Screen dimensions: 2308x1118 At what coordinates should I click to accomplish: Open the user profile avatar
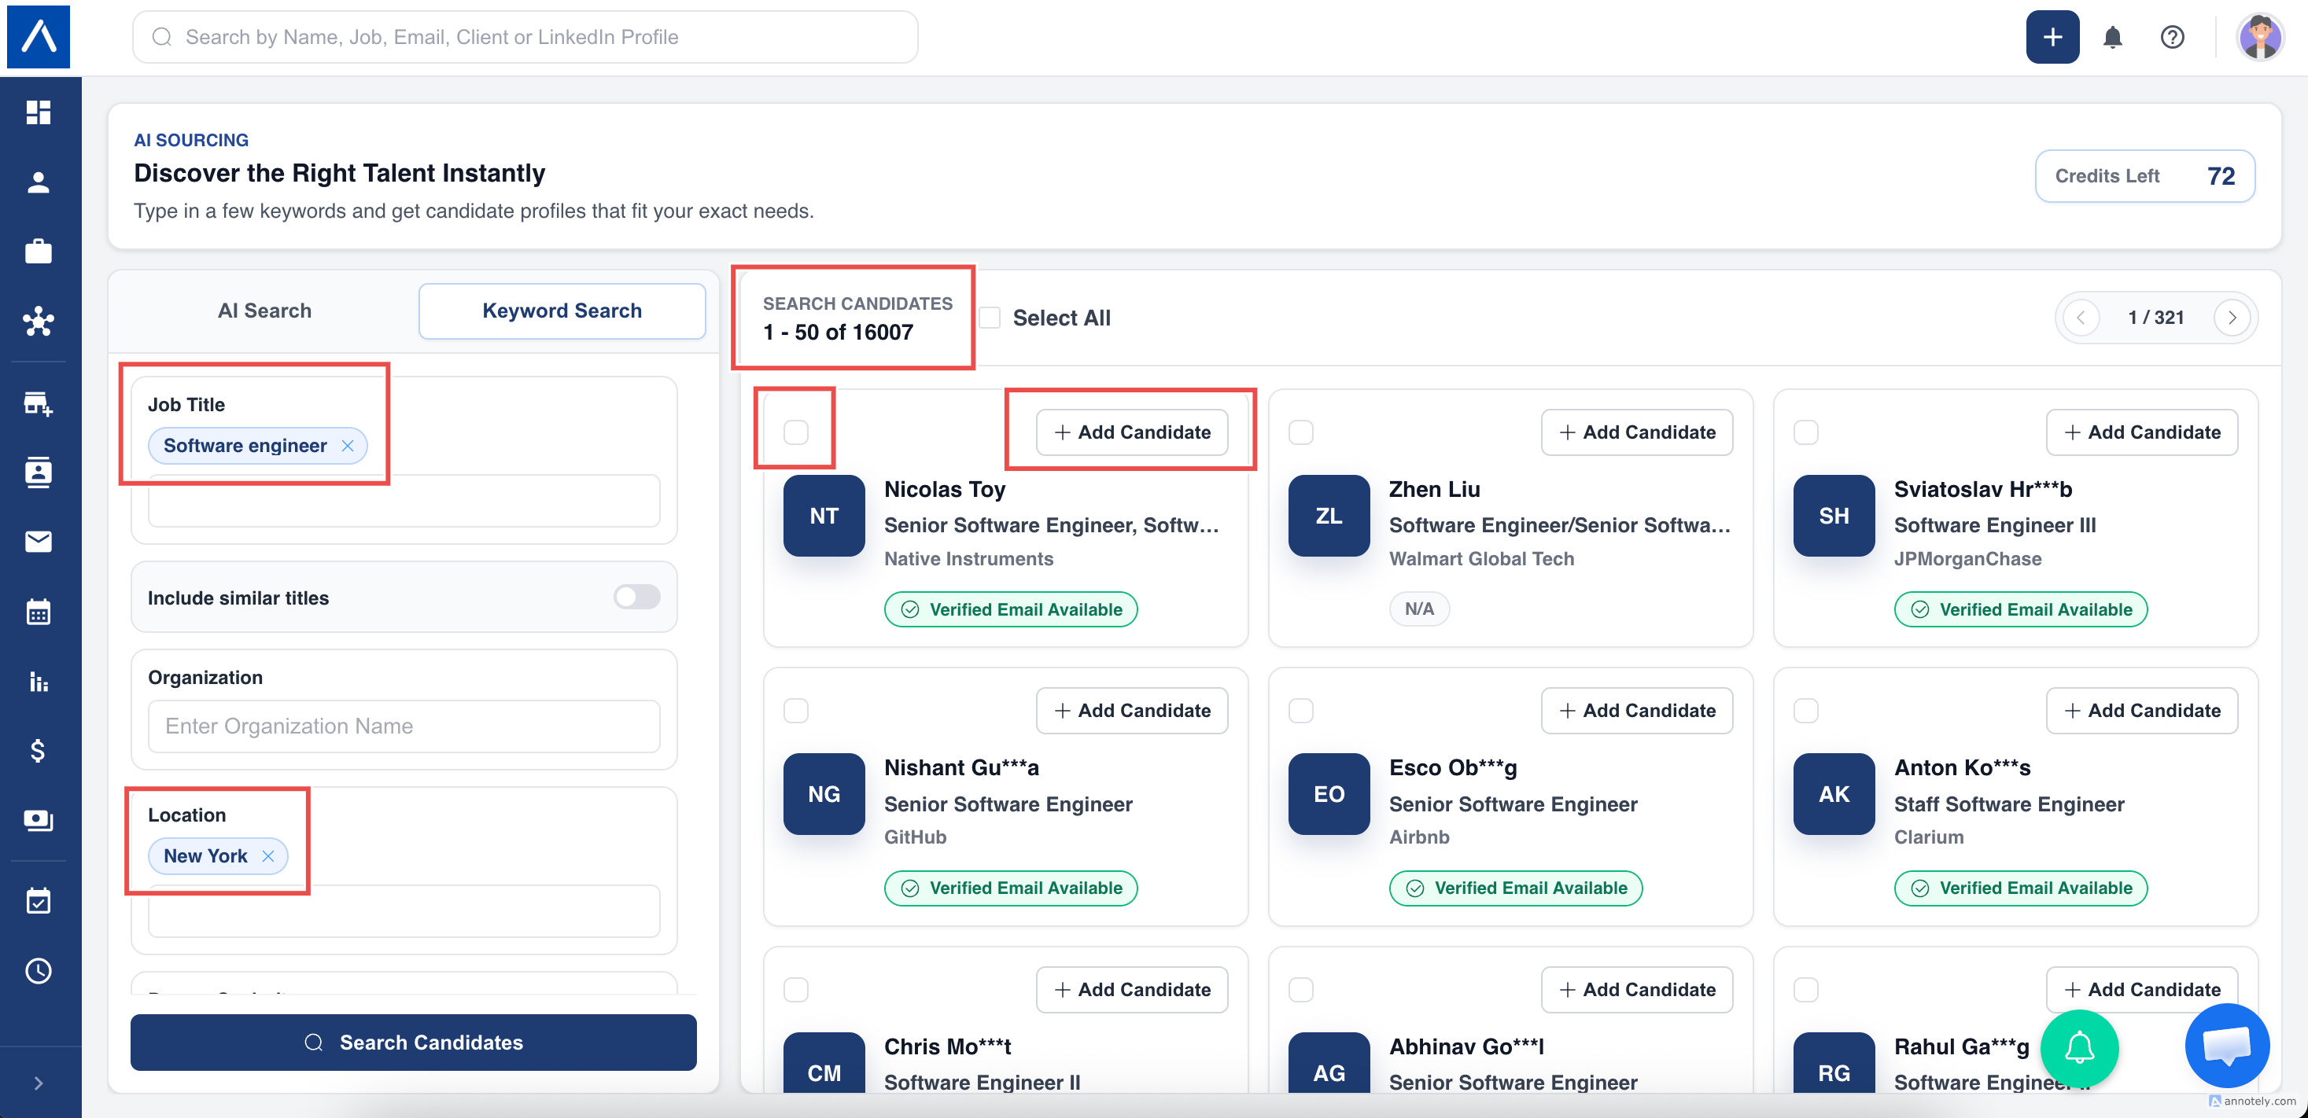click(x=2259, y=37)
